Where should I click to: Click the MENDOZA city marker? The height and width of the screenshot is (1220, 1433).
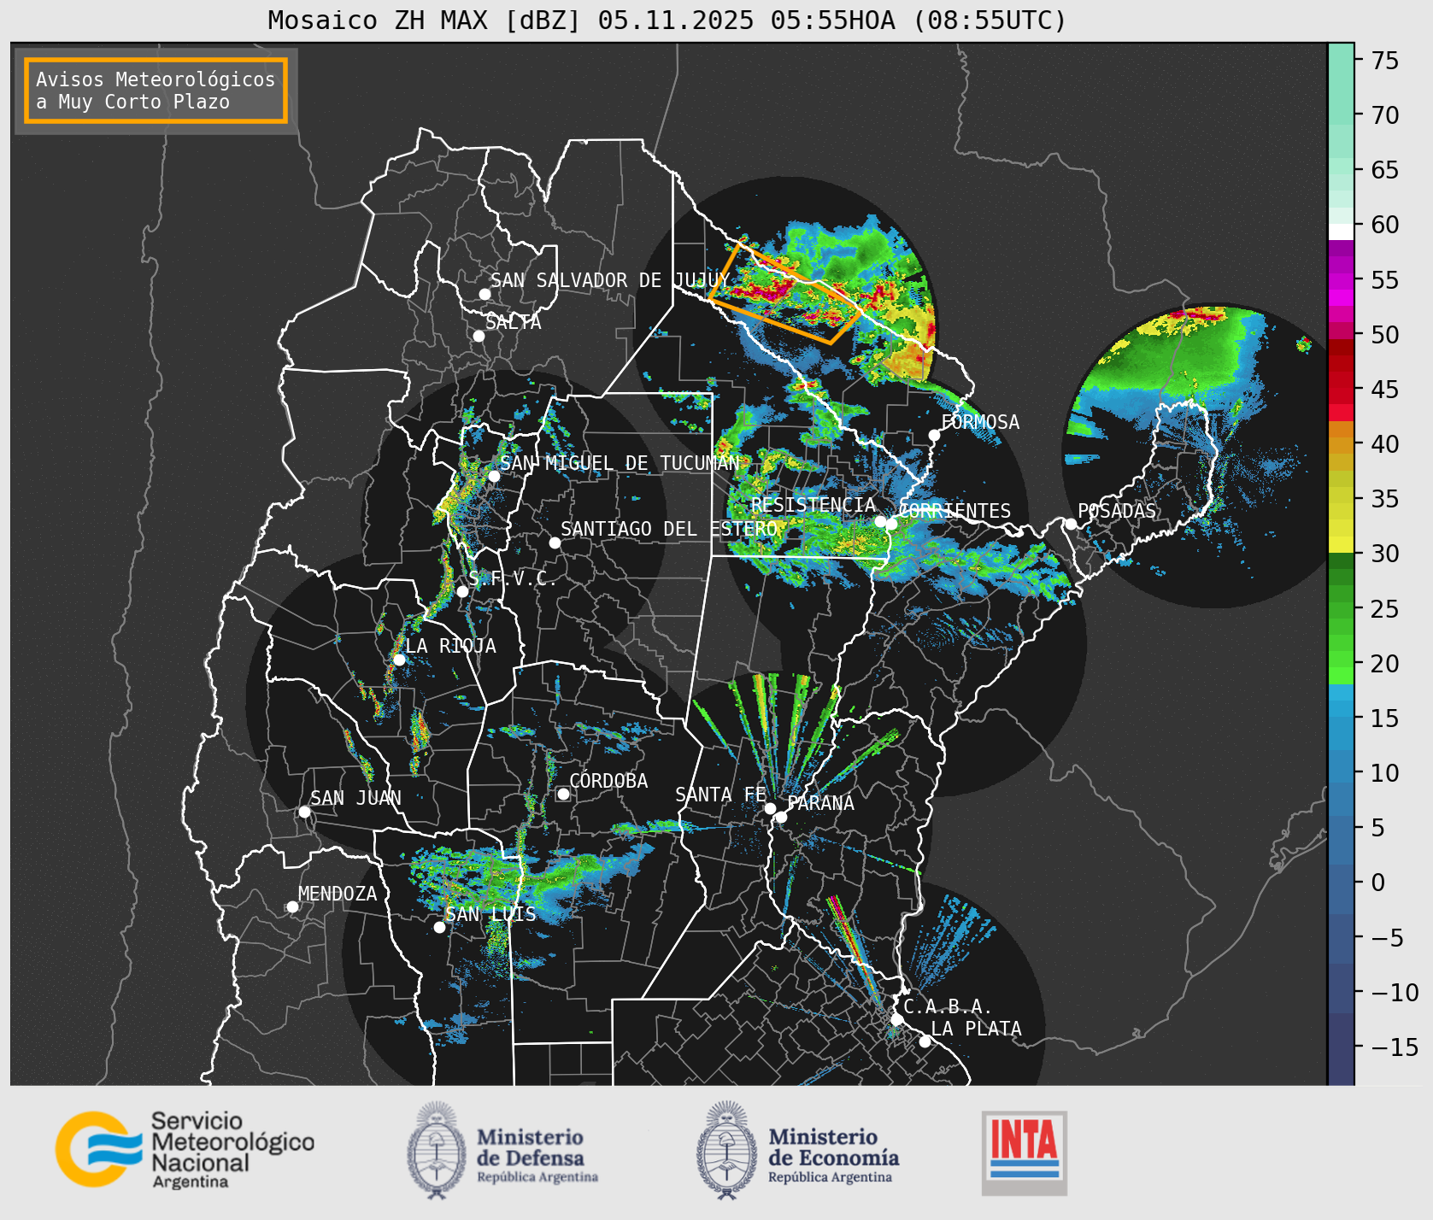[292, 906]
